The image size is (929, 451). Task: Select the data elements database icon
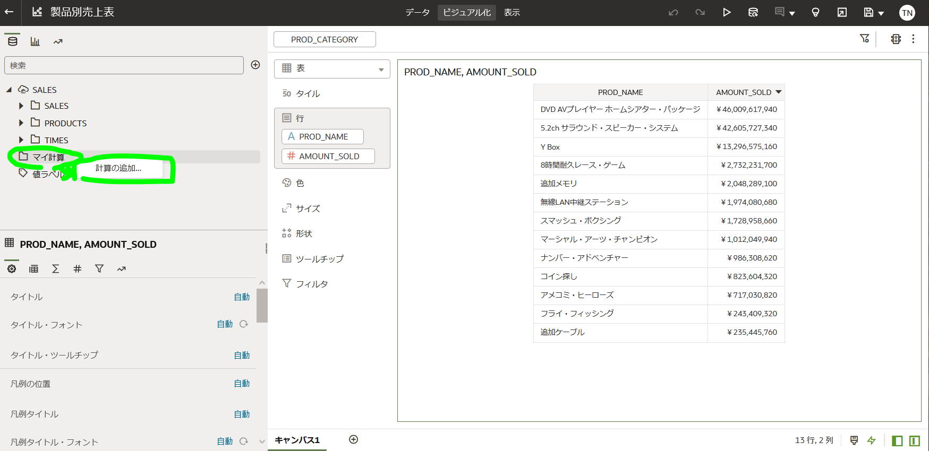[x=12, y=41]
